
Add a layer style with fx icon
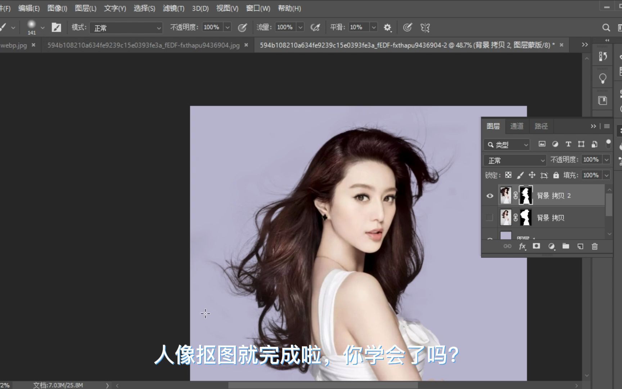(522, 246)
